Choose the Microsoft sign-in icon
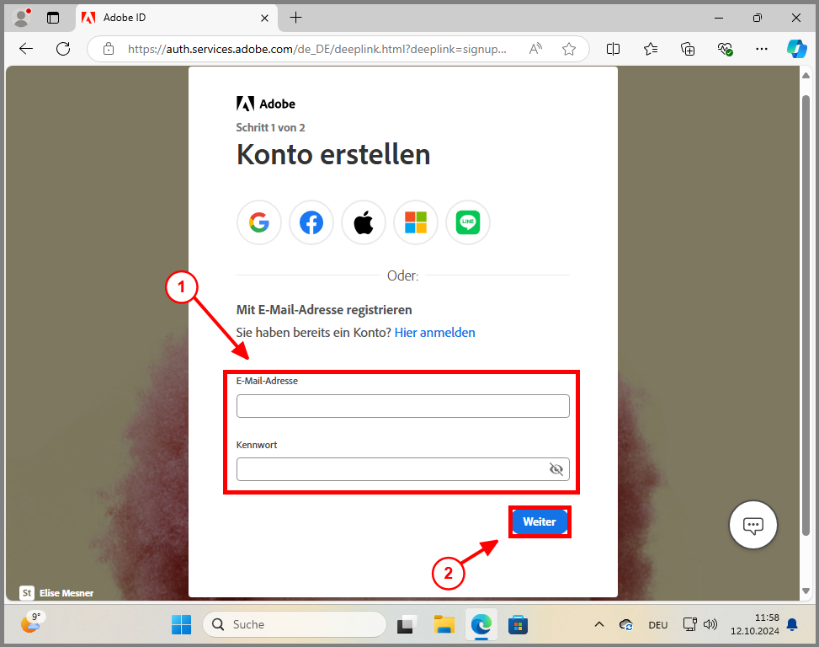The height and width of the screenshot is (647, 819). [x=415, y=222]
